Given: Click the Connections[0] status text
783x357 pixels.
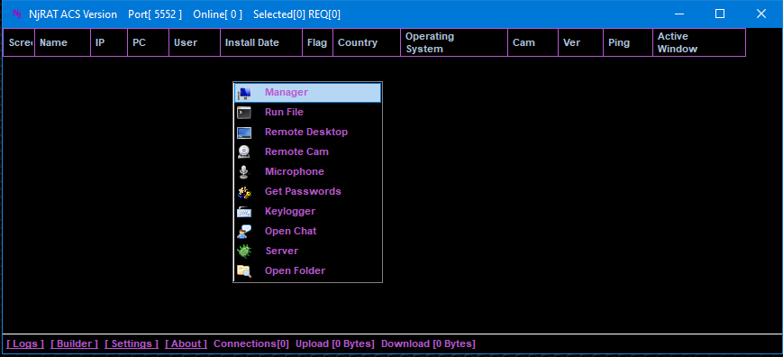Looking at the screenshot, I should click(x=251, y=343).
